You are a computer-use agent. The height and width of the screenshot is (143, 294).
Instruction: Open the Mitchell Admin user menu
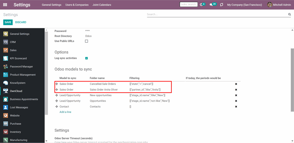(279, 5)
